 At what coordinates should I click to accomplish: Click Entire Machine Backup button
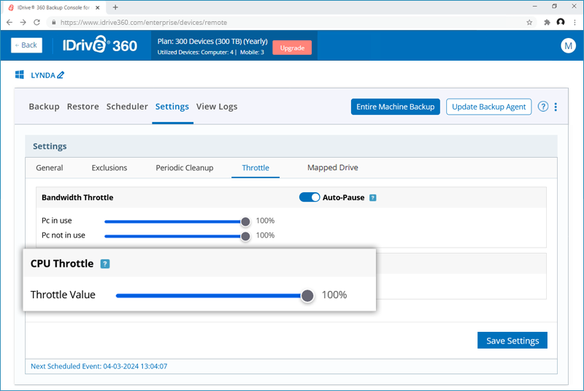tap(395, 107)
